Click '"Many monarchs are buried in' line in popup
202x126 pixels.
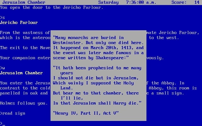coord(88,37)
